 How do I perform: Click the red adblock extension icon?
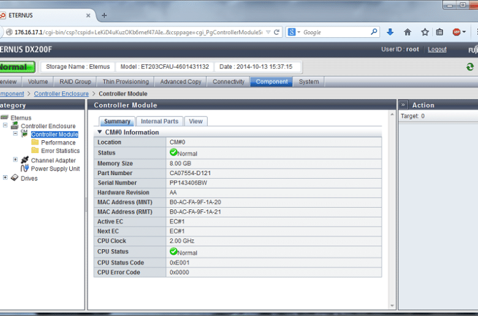[x=457, y=32]
